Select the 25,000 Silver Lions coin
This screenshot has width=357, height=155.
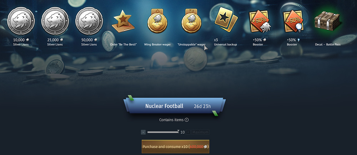(55, 21)
